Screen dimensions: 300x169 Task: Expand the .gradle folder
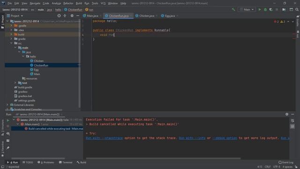tap(11, 25)
